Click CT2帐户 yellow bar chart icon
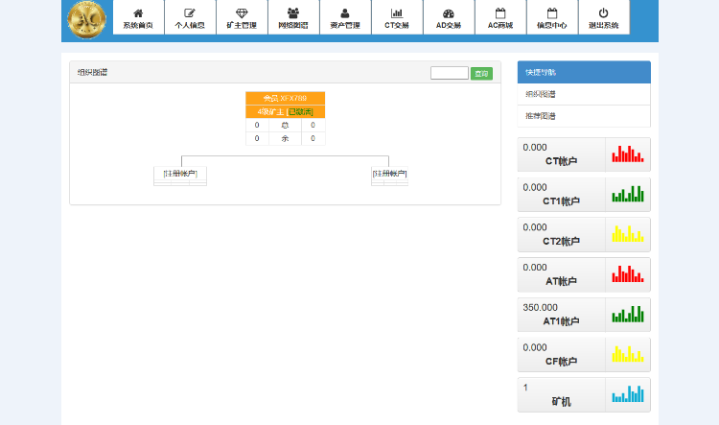 coord(628,234)
